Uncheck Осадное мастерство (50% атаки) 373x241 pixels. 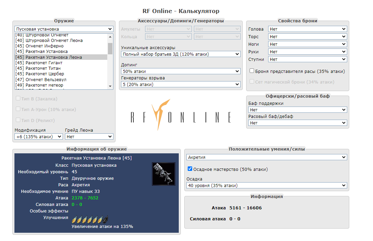click(x=190, y=169)
